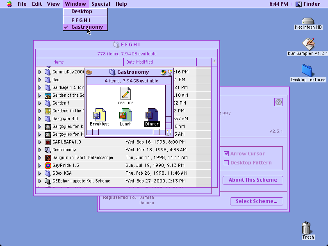Open the File menu
This screenshot has height=246, width=328.
tap(22, 4)
